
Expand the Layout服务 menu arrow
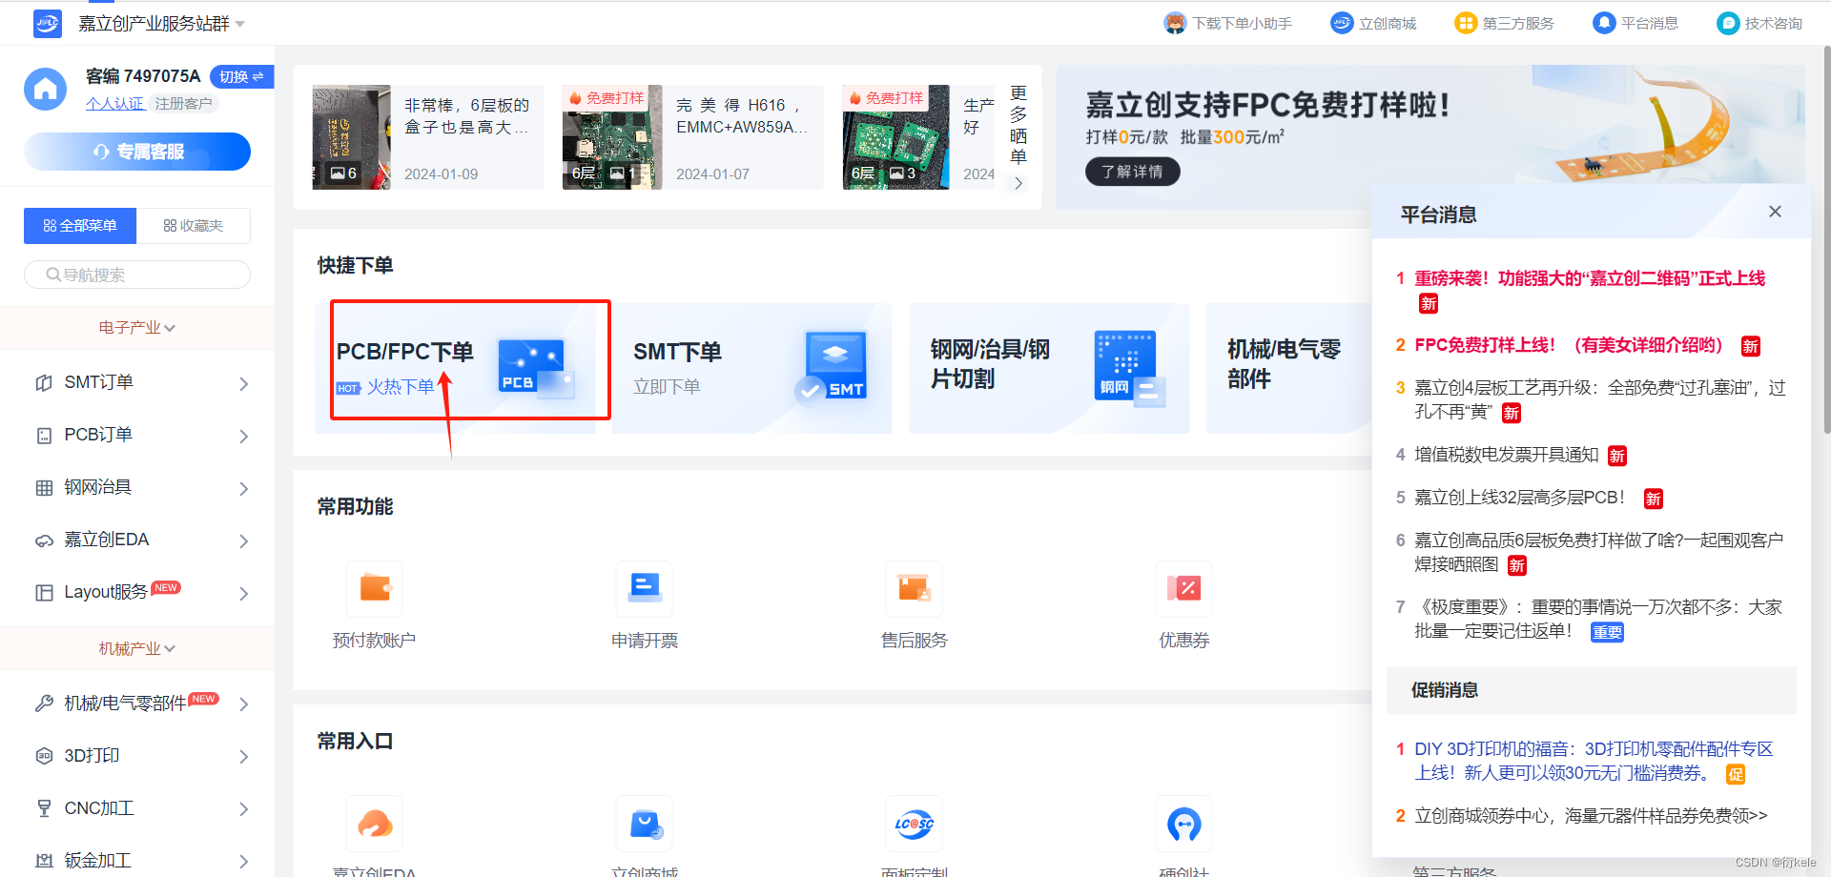click(244, 593)
